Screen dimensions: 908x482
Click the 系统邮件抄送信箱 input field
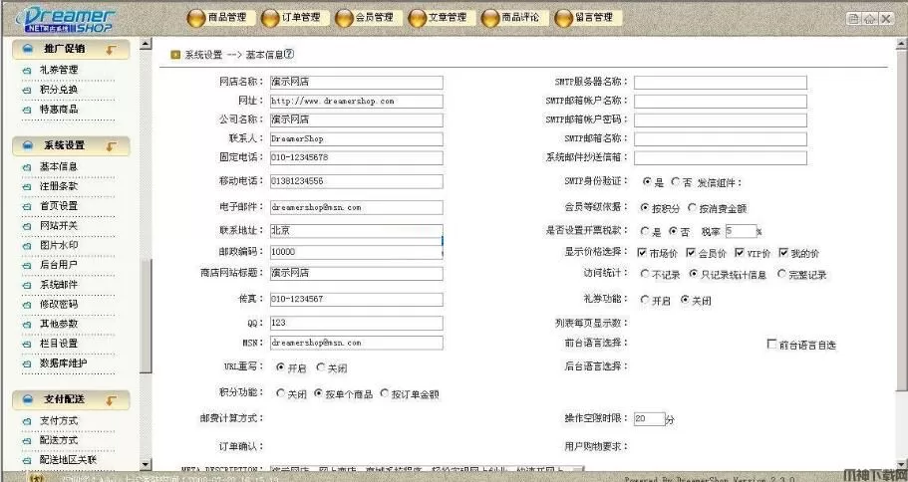pos(721,157)
